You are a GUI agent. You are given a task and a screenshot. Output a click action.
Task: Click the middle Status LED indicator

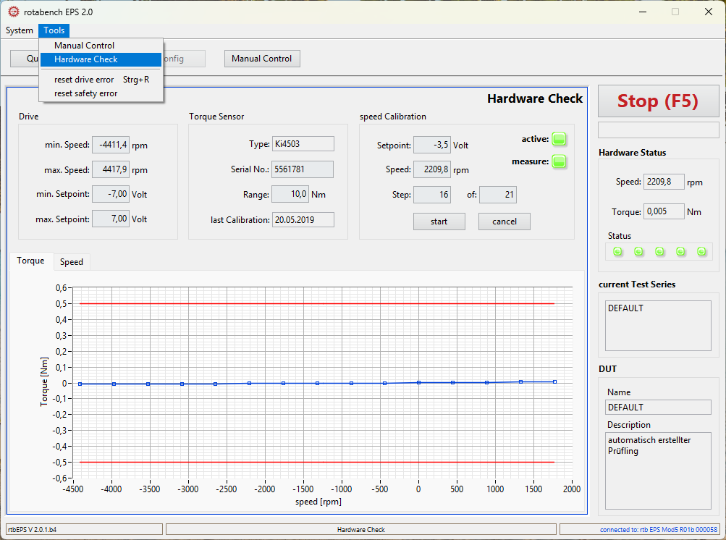(659, 251)
